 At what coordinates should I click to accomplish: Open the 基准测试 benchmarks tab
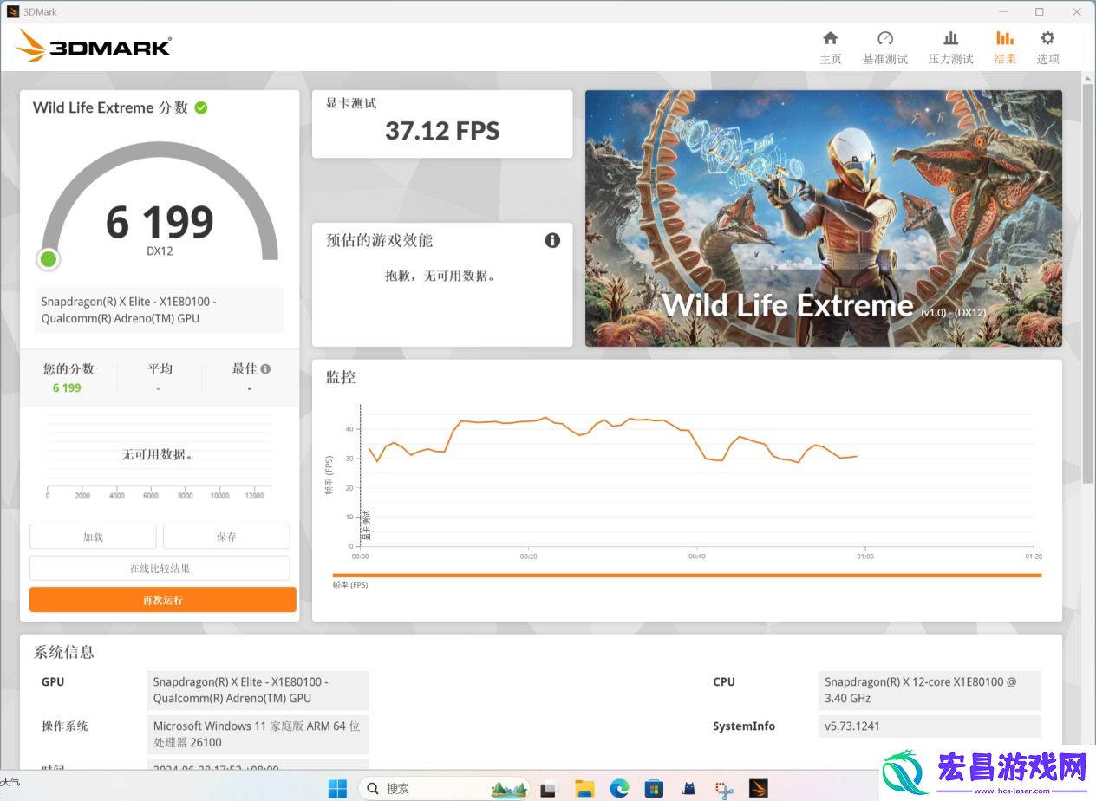[885, 47]
